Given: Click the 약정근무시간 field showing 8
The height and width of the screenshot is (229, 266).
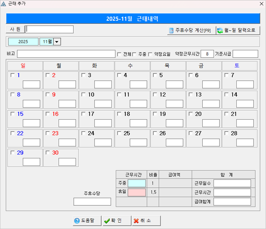Looking at the screenshot, I should 207,54.
